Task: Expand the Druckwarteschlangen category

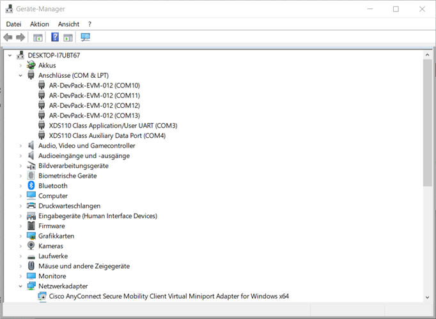Action: click(x=20, y=206)
